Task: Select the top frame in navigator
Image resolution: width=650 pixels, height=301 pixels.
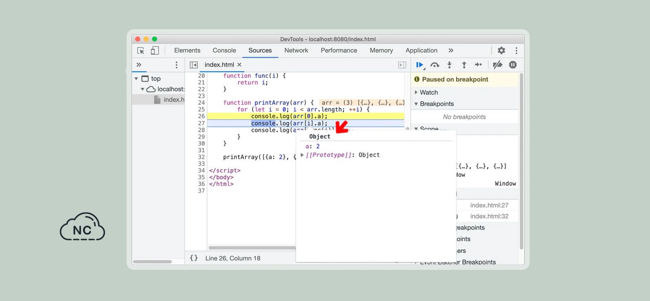Action: point(156,79)
